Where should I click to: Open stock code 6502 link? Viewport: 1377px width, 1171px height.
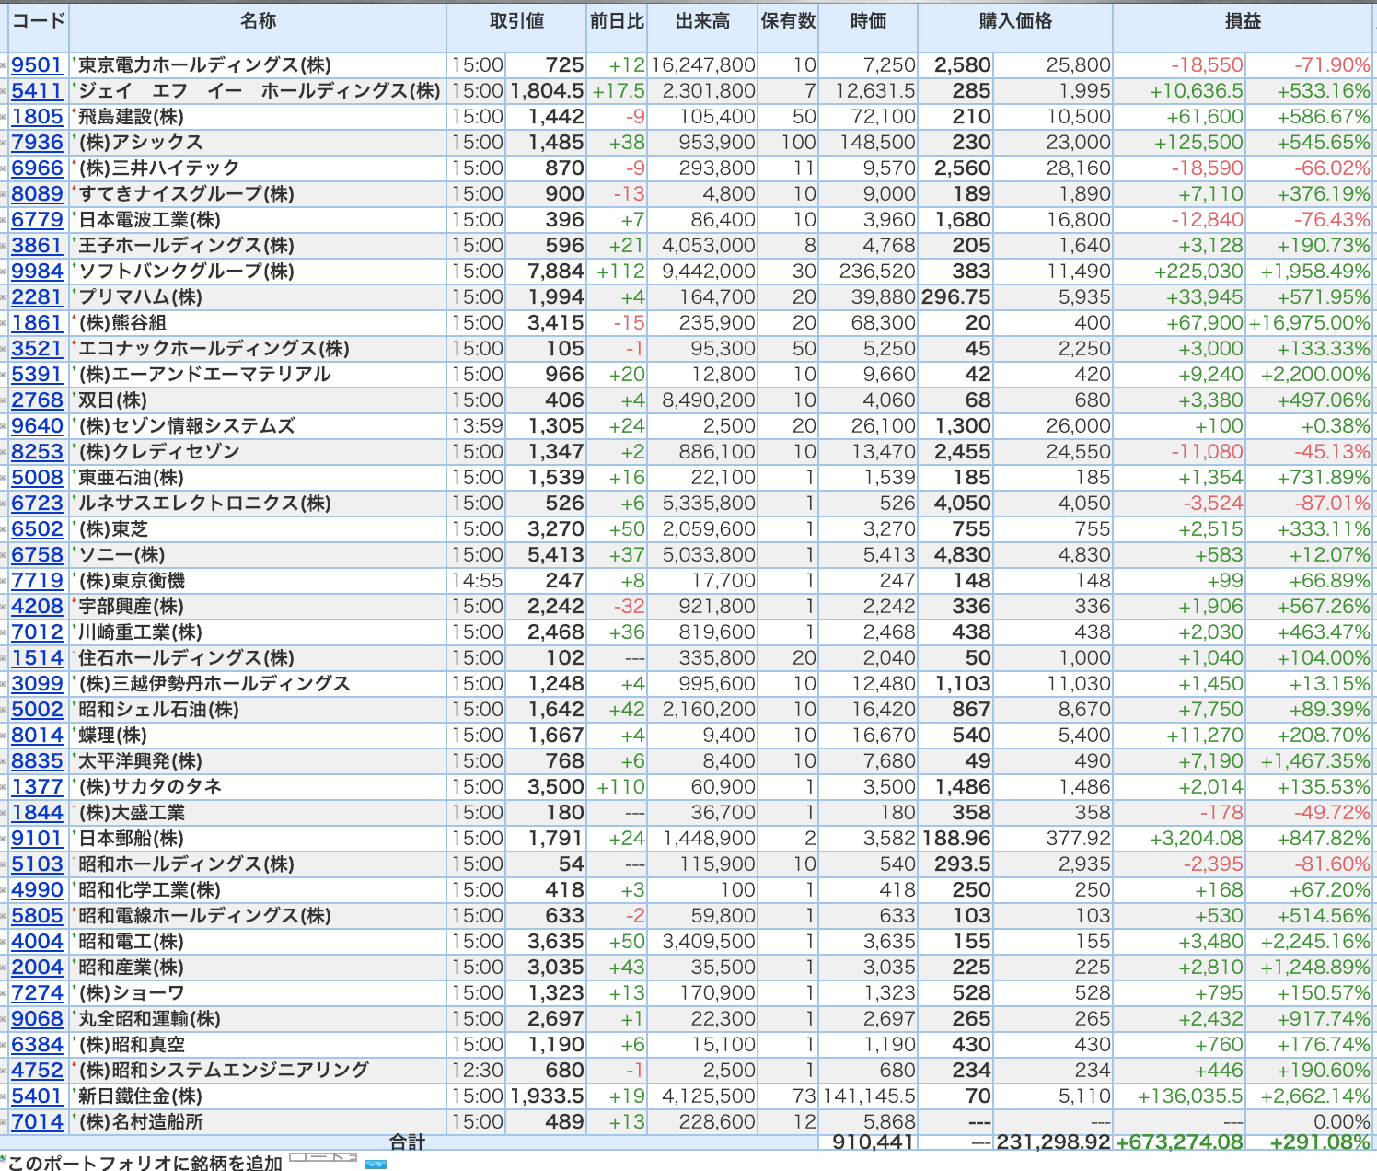(x=37, y=529)
